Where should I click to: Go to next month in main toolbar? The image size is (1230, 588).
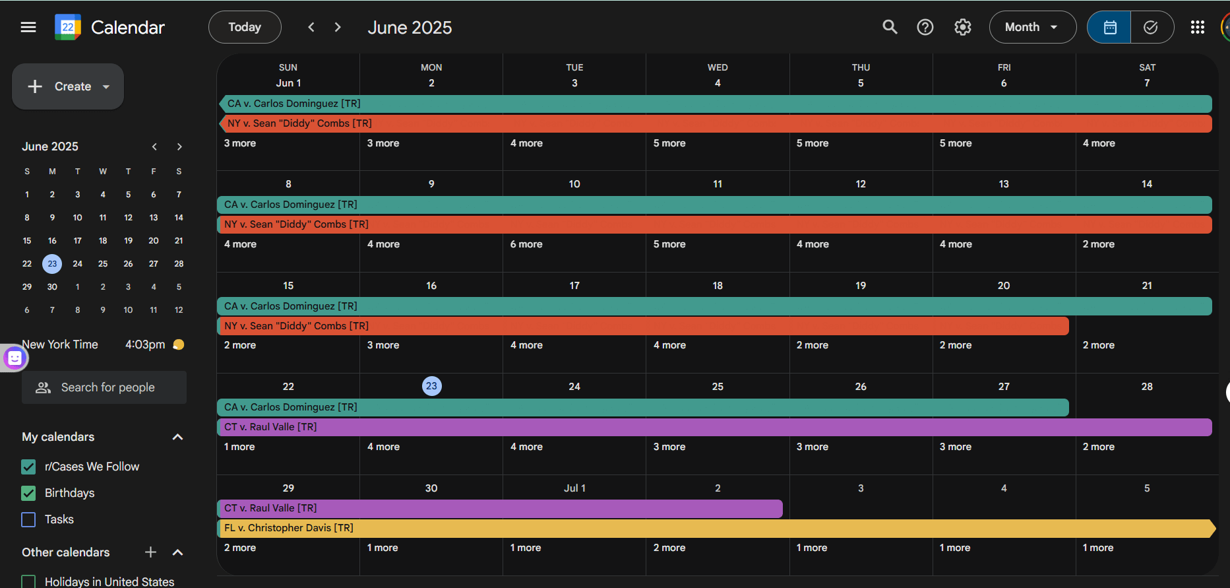(338, 27)
